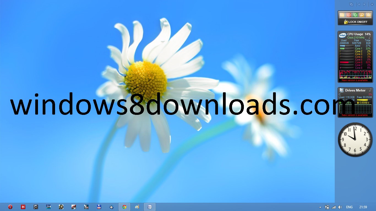Open the striped-flag game icon in taskbar
The width and height of the screenshot is (376, 211).
[x=86, y=207]
